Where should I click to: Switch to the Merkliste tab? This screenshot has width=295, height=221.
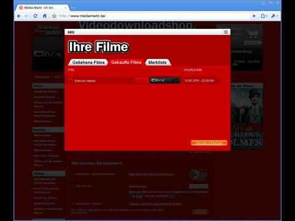[x=157, y=63]
